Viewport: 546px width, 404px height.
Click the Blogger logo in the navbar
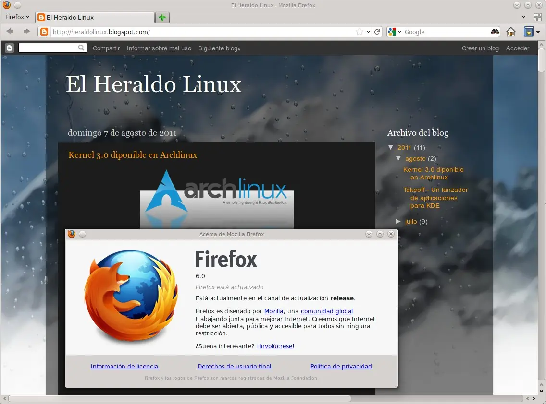(10, 48)
